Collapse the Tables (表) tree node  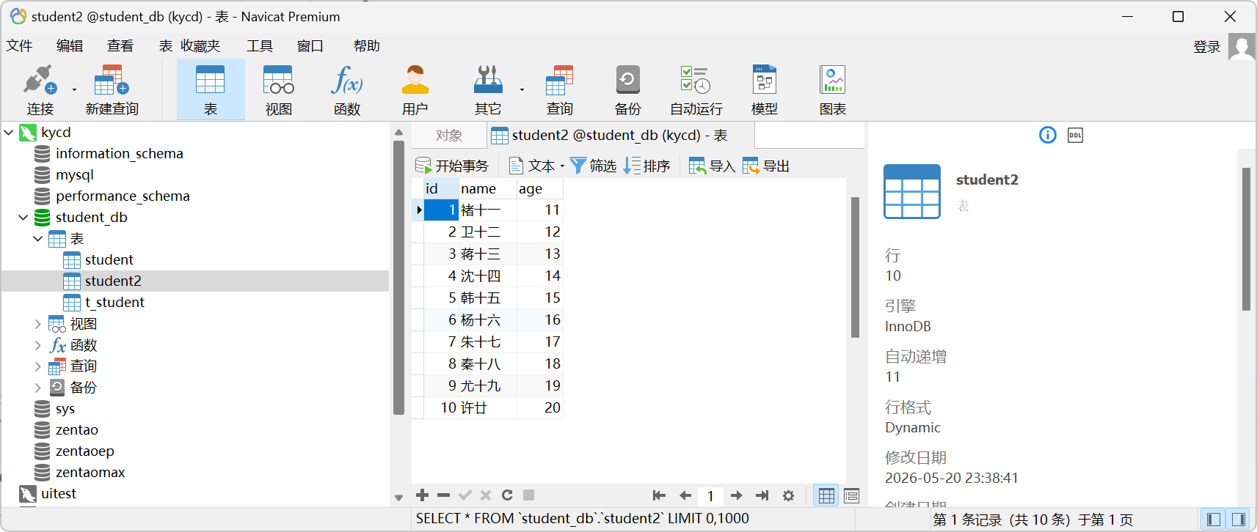(38, 239)
